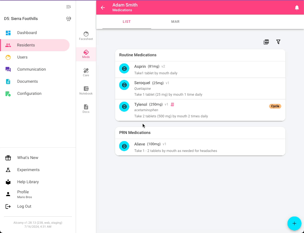Open the Help Library

(38, 182)
